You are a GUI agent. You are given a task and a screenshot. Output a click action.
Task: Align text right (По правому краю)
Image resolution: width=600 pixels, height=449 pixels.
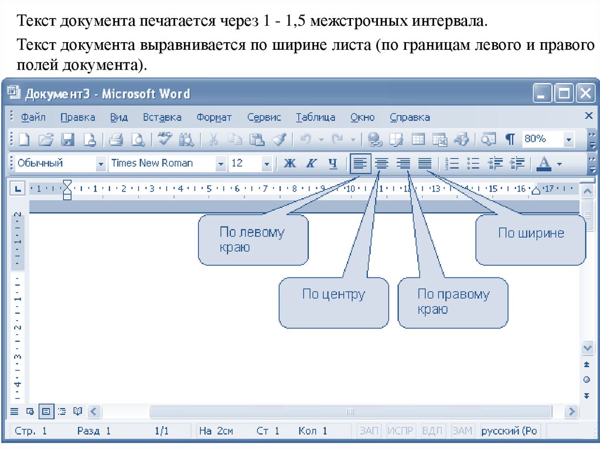point(403,164)
